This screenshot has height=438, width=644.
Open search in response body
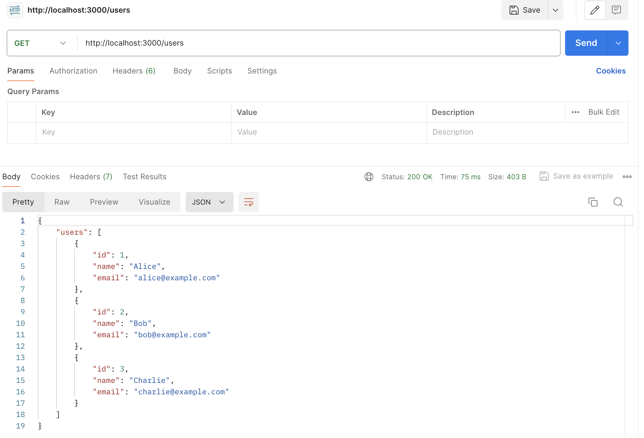618,202
